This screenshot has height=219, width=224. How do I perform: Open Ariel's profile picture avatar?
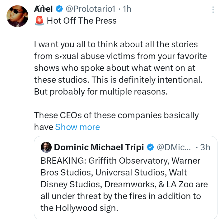point(18,16)
